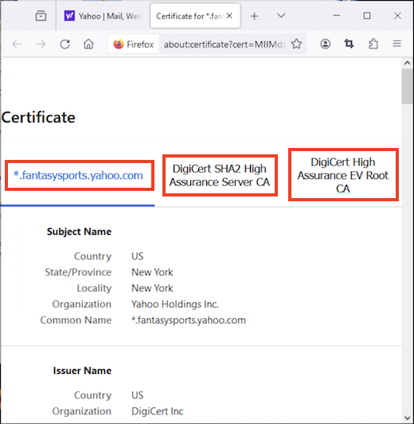
Task: Bookmark this page with the star
Action: (x=296, y=44)
